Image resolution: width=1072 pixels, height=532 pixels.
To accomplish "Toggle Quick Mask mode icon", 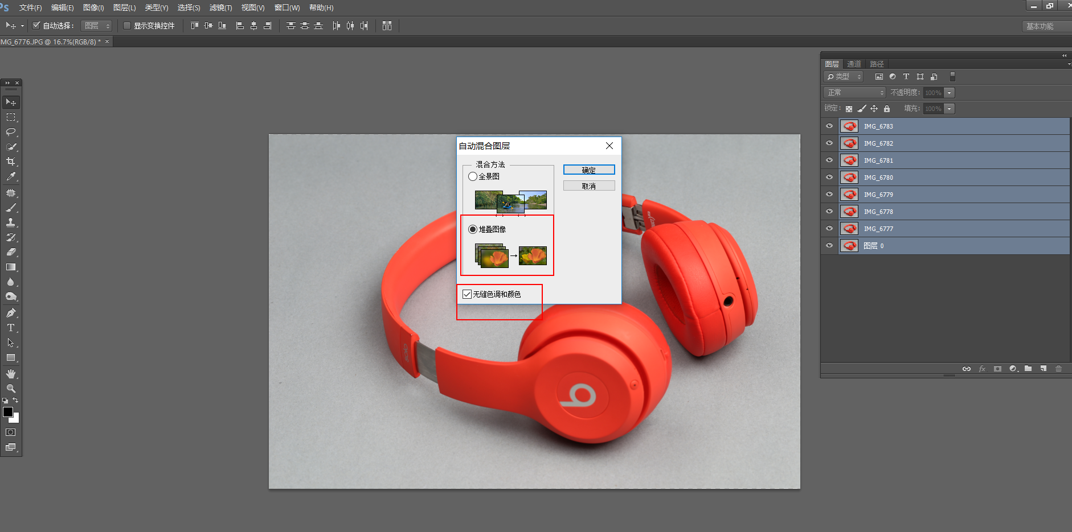I will 11,432.
